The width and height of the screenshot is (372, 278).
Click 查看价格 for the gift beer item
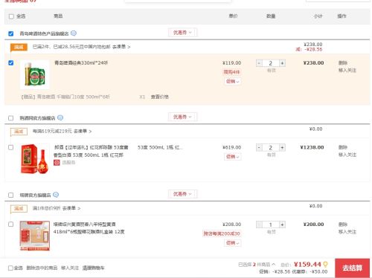point(160,97)
